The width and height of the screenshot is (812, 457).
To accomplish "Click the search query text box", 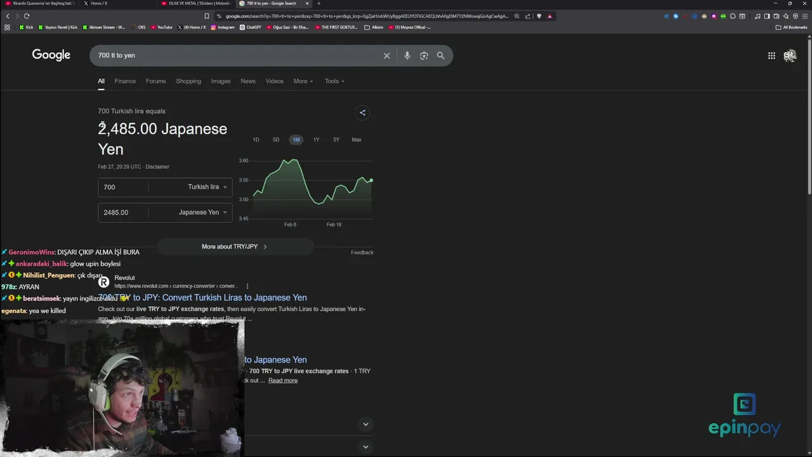I will click(x=238, y=55).
